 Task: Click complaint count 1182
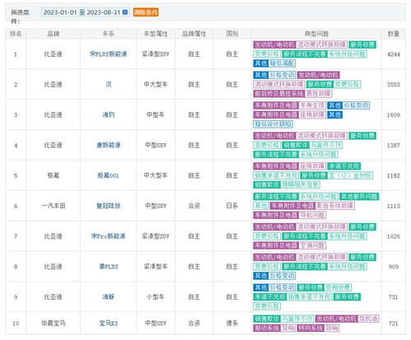[x=394, y=175]
